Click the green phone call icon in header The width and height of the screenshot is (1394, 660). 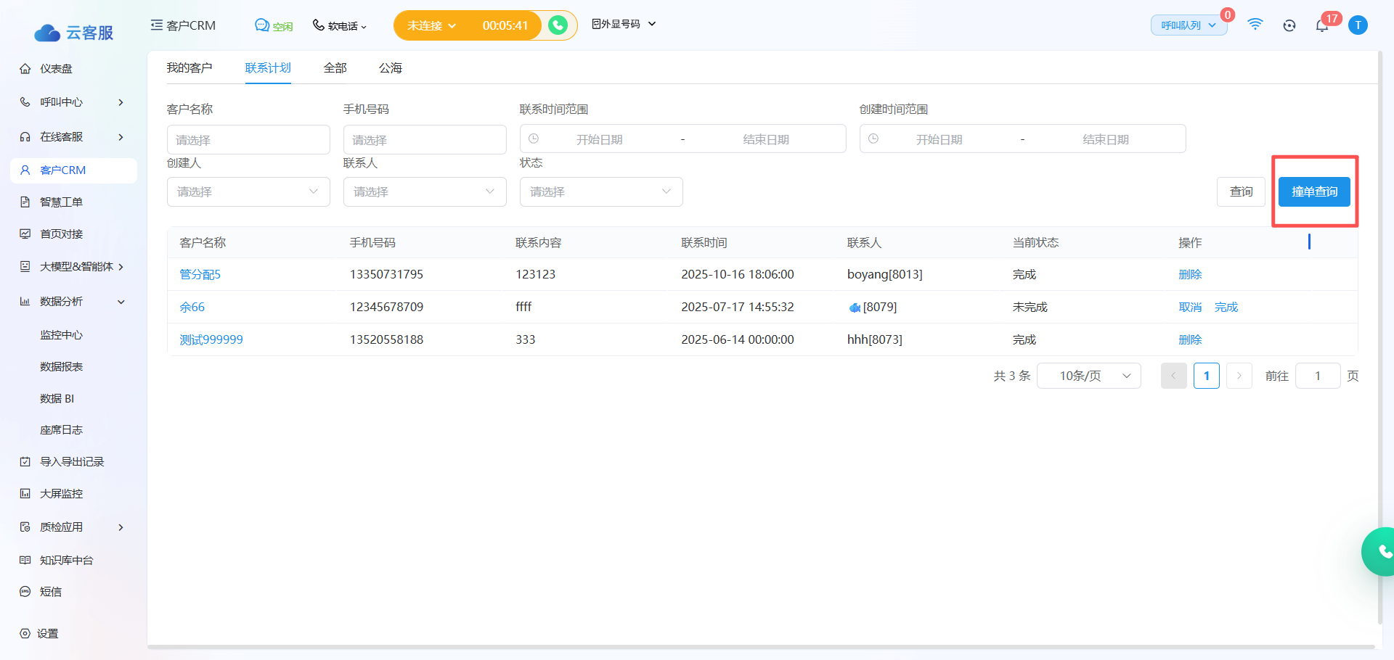[558, 25]
